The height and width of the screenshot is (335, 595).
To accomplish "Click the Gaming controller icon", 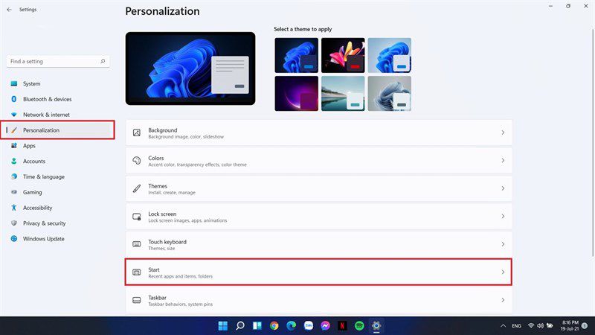I will 14,192.
